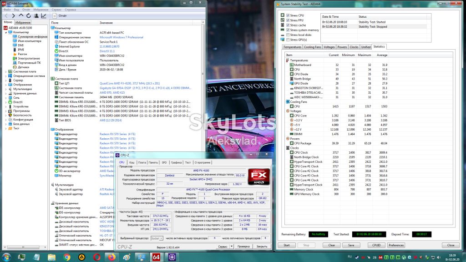Select DMI tree item

(x=20, y=45)
